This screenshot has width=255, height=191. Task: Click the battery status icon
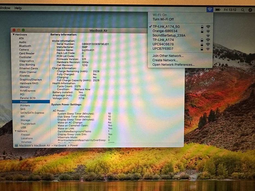pyautogui.click(x=218, y=10)
